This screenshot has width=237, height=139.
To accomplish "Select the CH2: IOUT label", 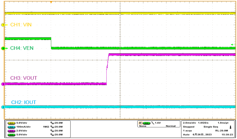I will pyautogui.click(x=24, y=102).
